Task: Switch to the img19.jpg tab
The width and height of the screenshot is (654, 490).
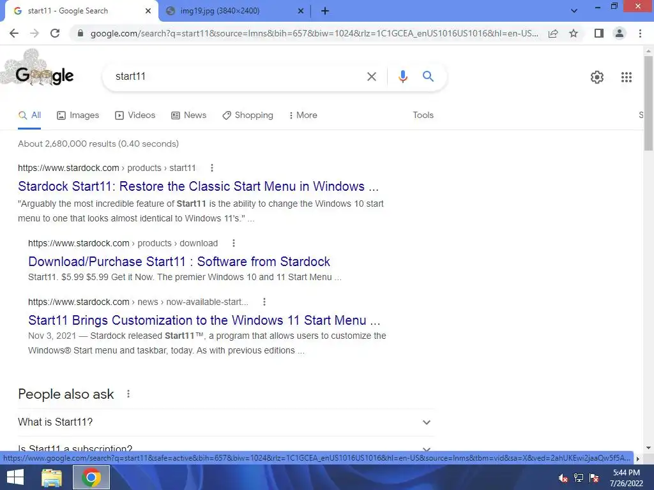Action: point(235,11)
